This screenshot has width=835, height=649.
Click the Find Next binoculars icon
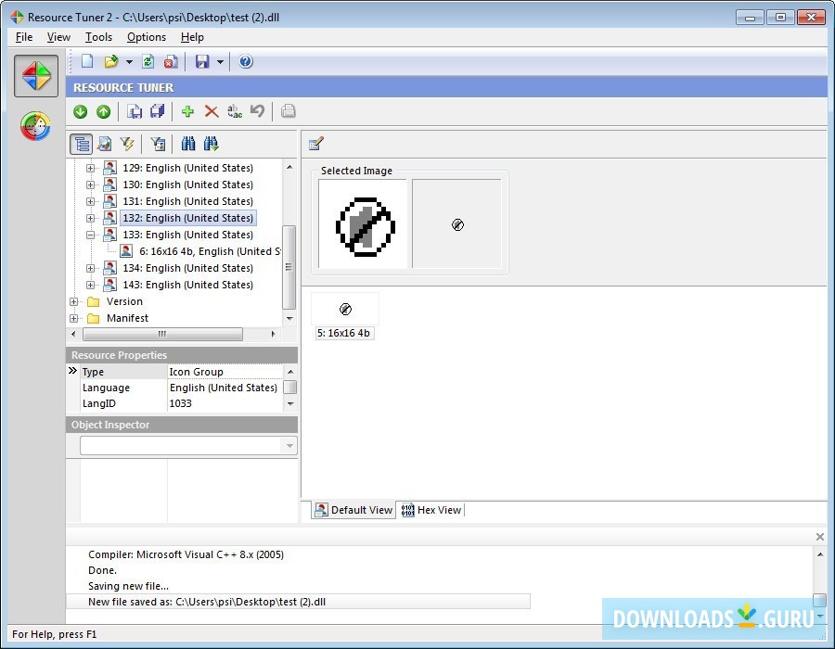tap(211, 144)
